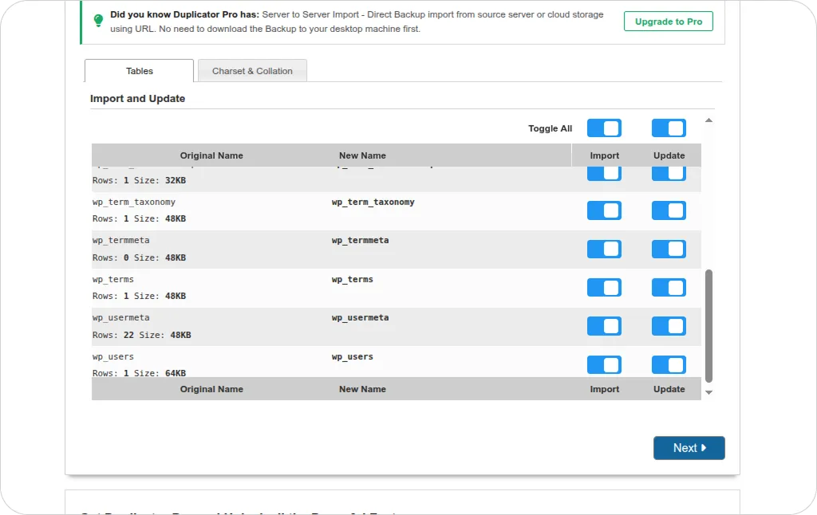Turn off Import for wp_termmeta
The height and width of the screenshot is (515, 817).
tap(605, 249)
